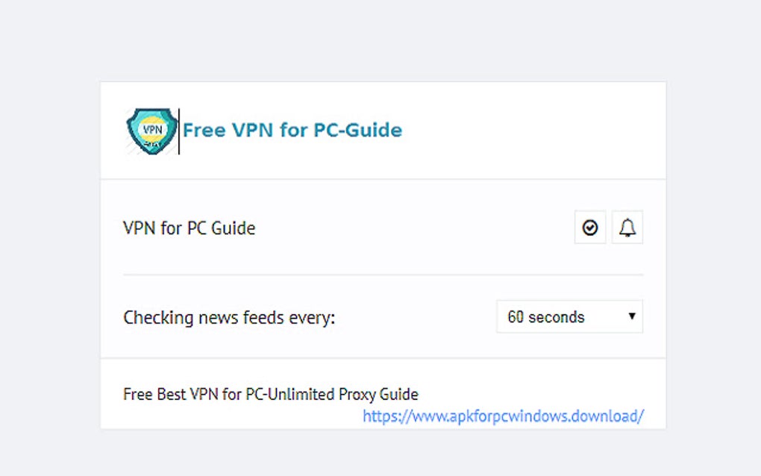Click the word Guide in the teal title
The height and width of the screenshot is (476, 761).
coord(376,131)
